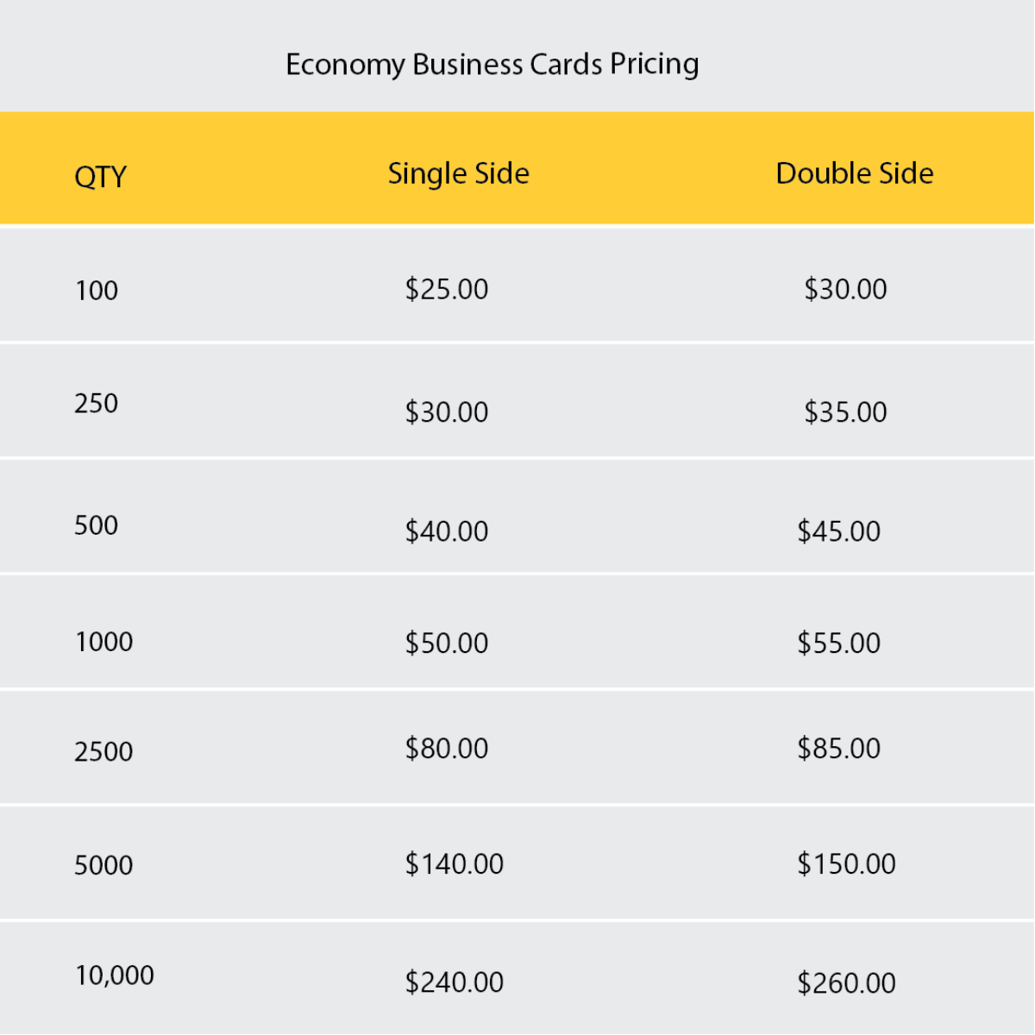The image size is (1035, 1035).
Task: Select the 250 quantity cell
Action: 97,404
